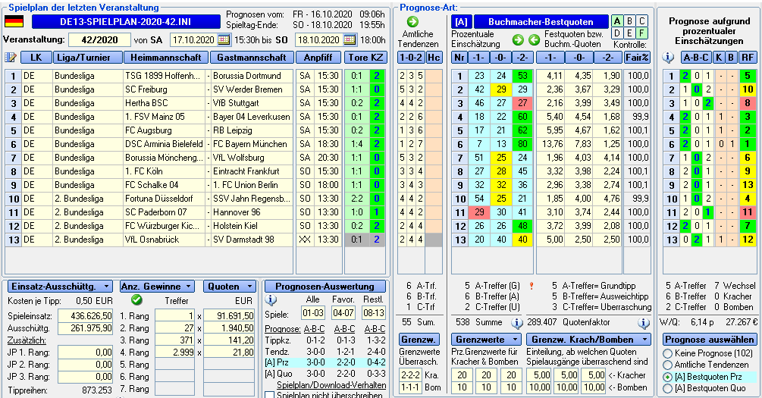Viewport: 762px width, 398px height.
Task: Click Favor. games range field 04-07
Action: tap(343, 313)
